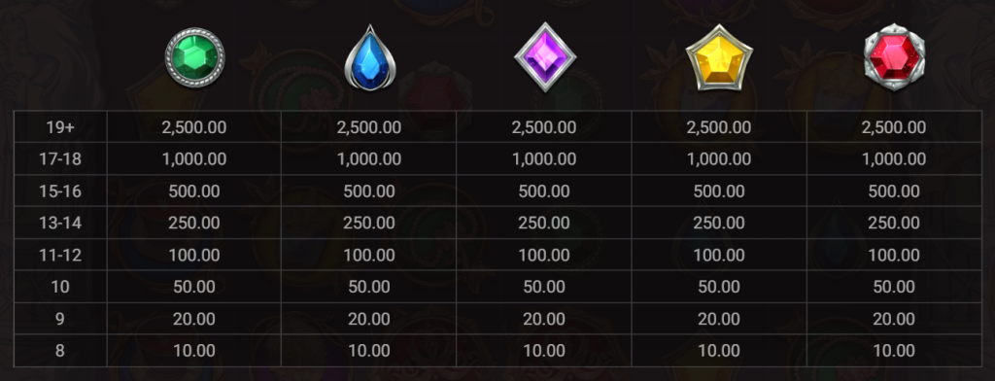Image resolution: width=995 pixels, height=381 pixels.
Task: Click the purple diamond-shaped gem icon
Action: pos(545,57)
